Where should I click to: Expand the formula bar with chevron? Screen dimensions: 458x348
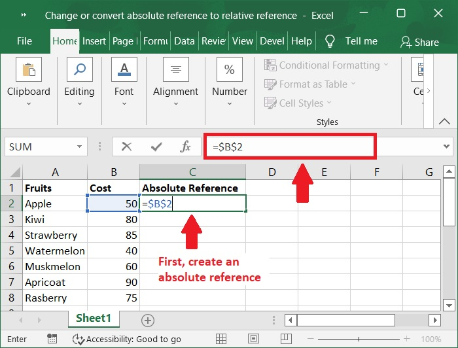click(448, 147)
